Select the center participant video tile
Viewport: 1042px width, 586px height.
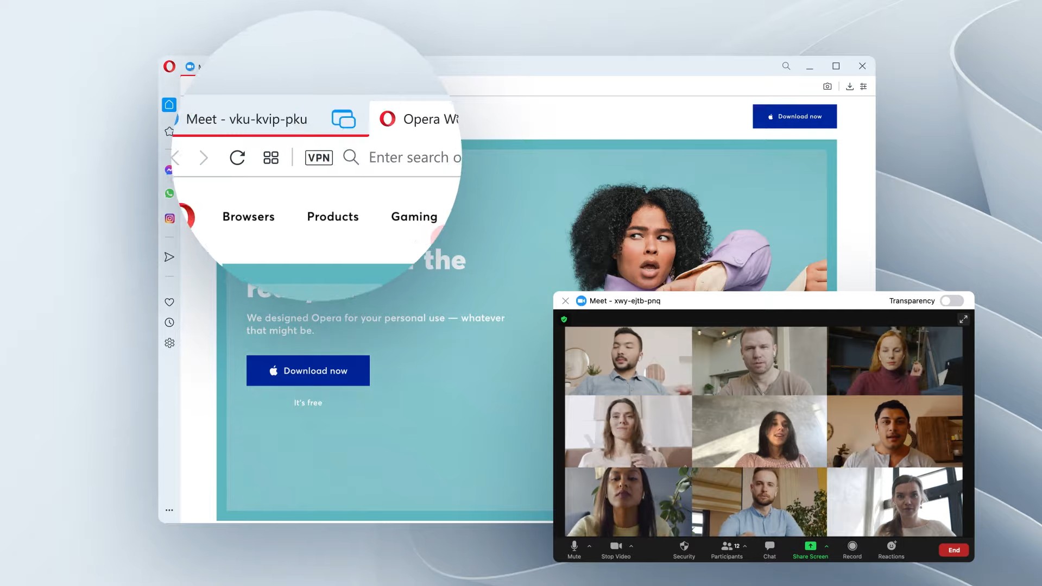[759, 431]
